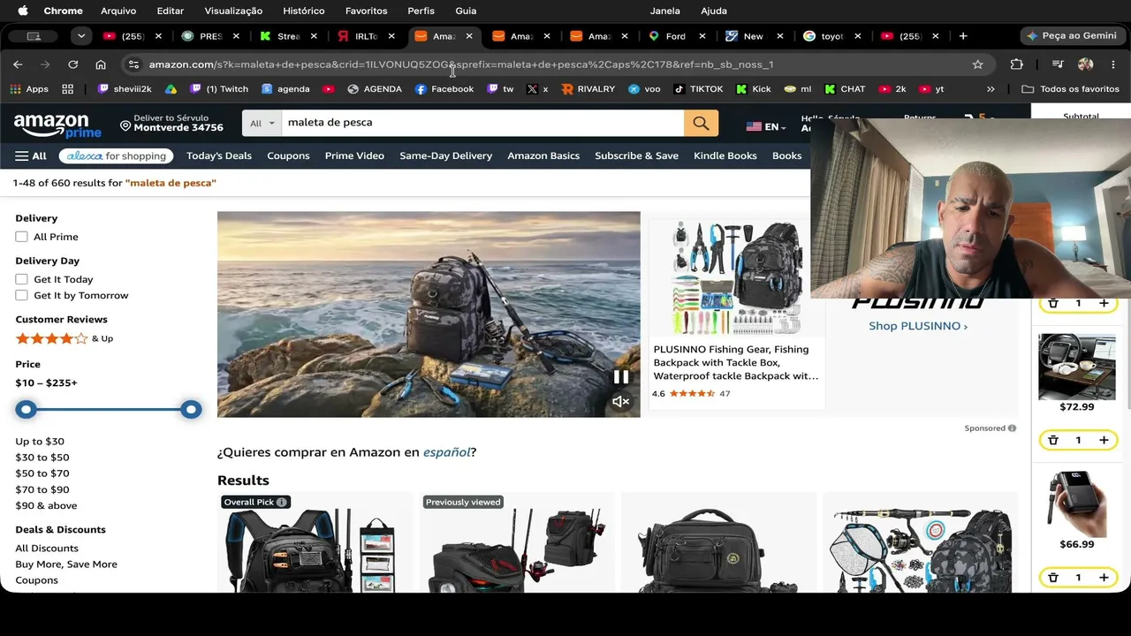The image size is (1131, 636).
Task: Open the Overall Pick backpack product image
Action: [315, 549]
